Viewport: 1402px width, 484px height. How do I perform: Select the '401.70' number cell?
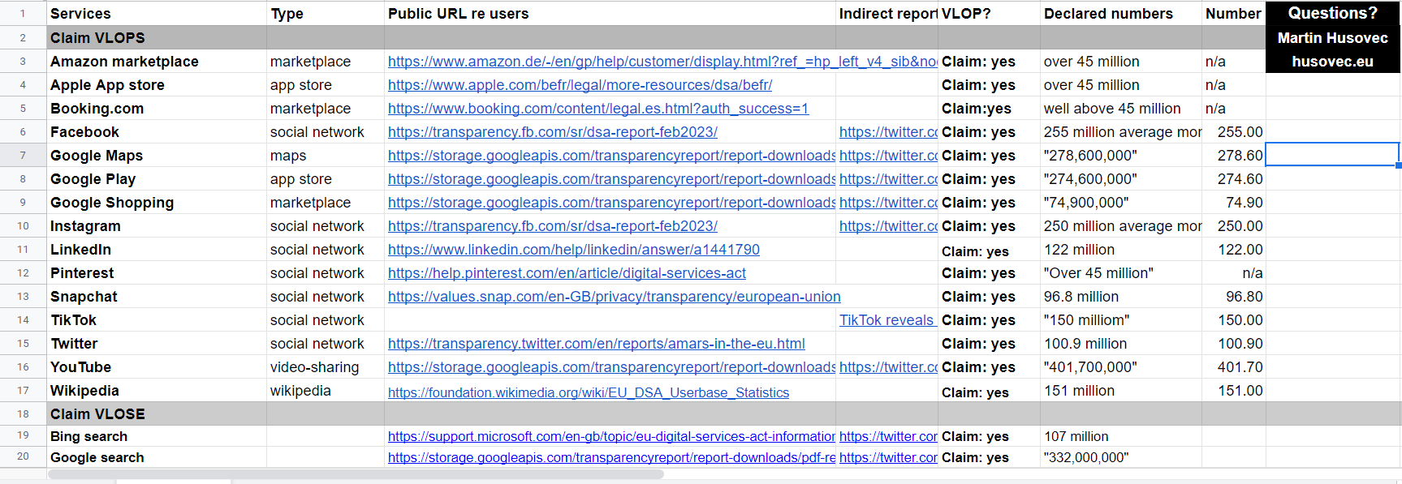(x=1234, y=367)
